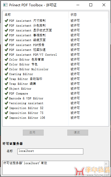This screenshot has width=111, height=177.
Task: Click the checkmark icon beside Trap Editor 自动陷印
Action: click(x=6, y=79)
